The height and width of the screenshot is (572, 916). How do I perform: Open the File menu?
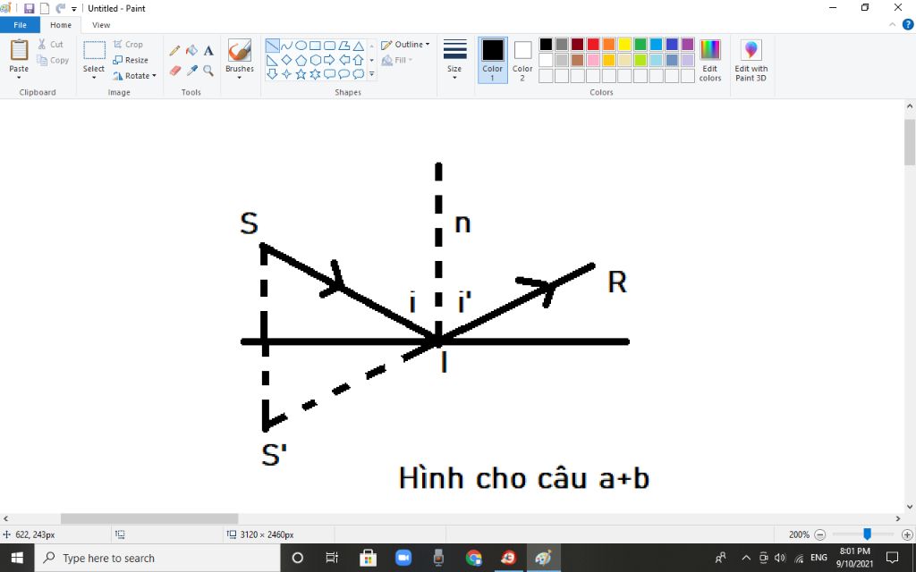20,25
